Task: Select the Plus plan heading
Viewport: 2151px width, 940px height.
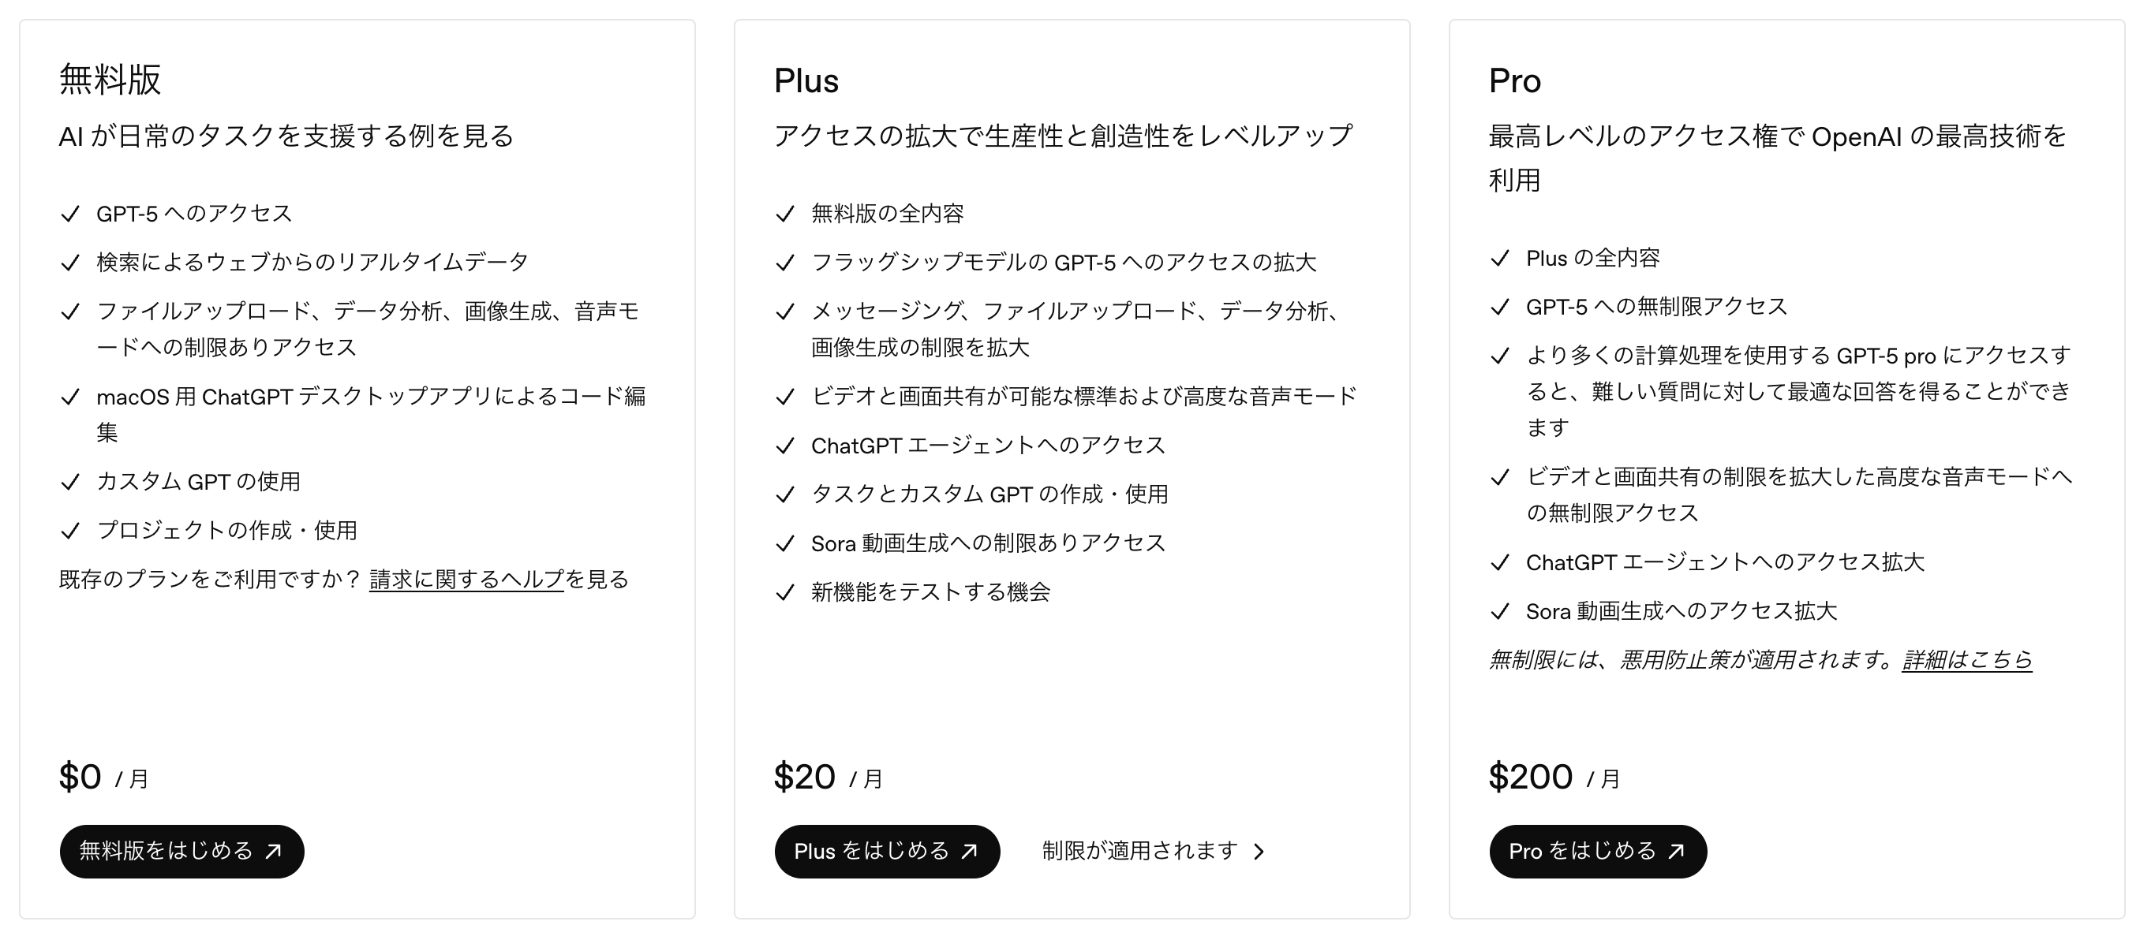Action: click(x=806, y=81)
